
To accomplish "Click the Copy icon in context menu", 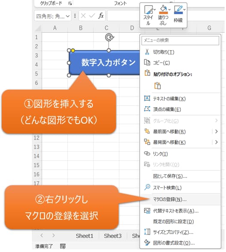I will coord(147,62).
